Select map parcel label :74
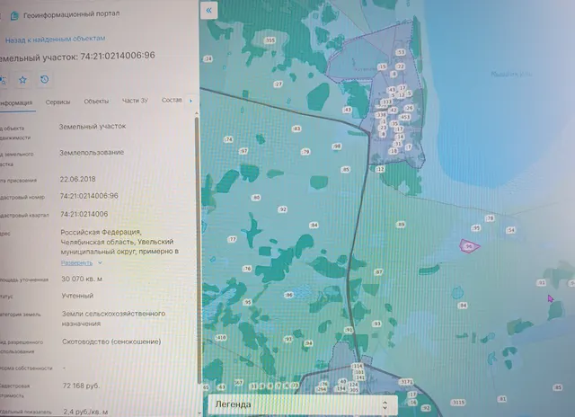The height and width of the screenshot is (417, 575). pyautogui.click(x=228, y=139)
